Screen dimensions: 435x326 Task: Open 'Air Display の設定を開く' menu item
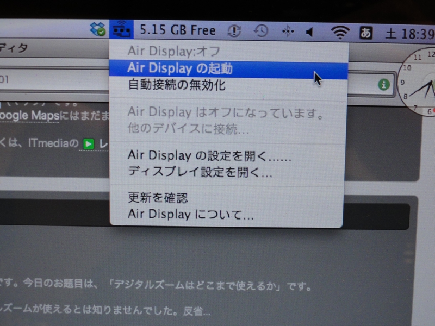pyautogui.click(x=227, y=155)
